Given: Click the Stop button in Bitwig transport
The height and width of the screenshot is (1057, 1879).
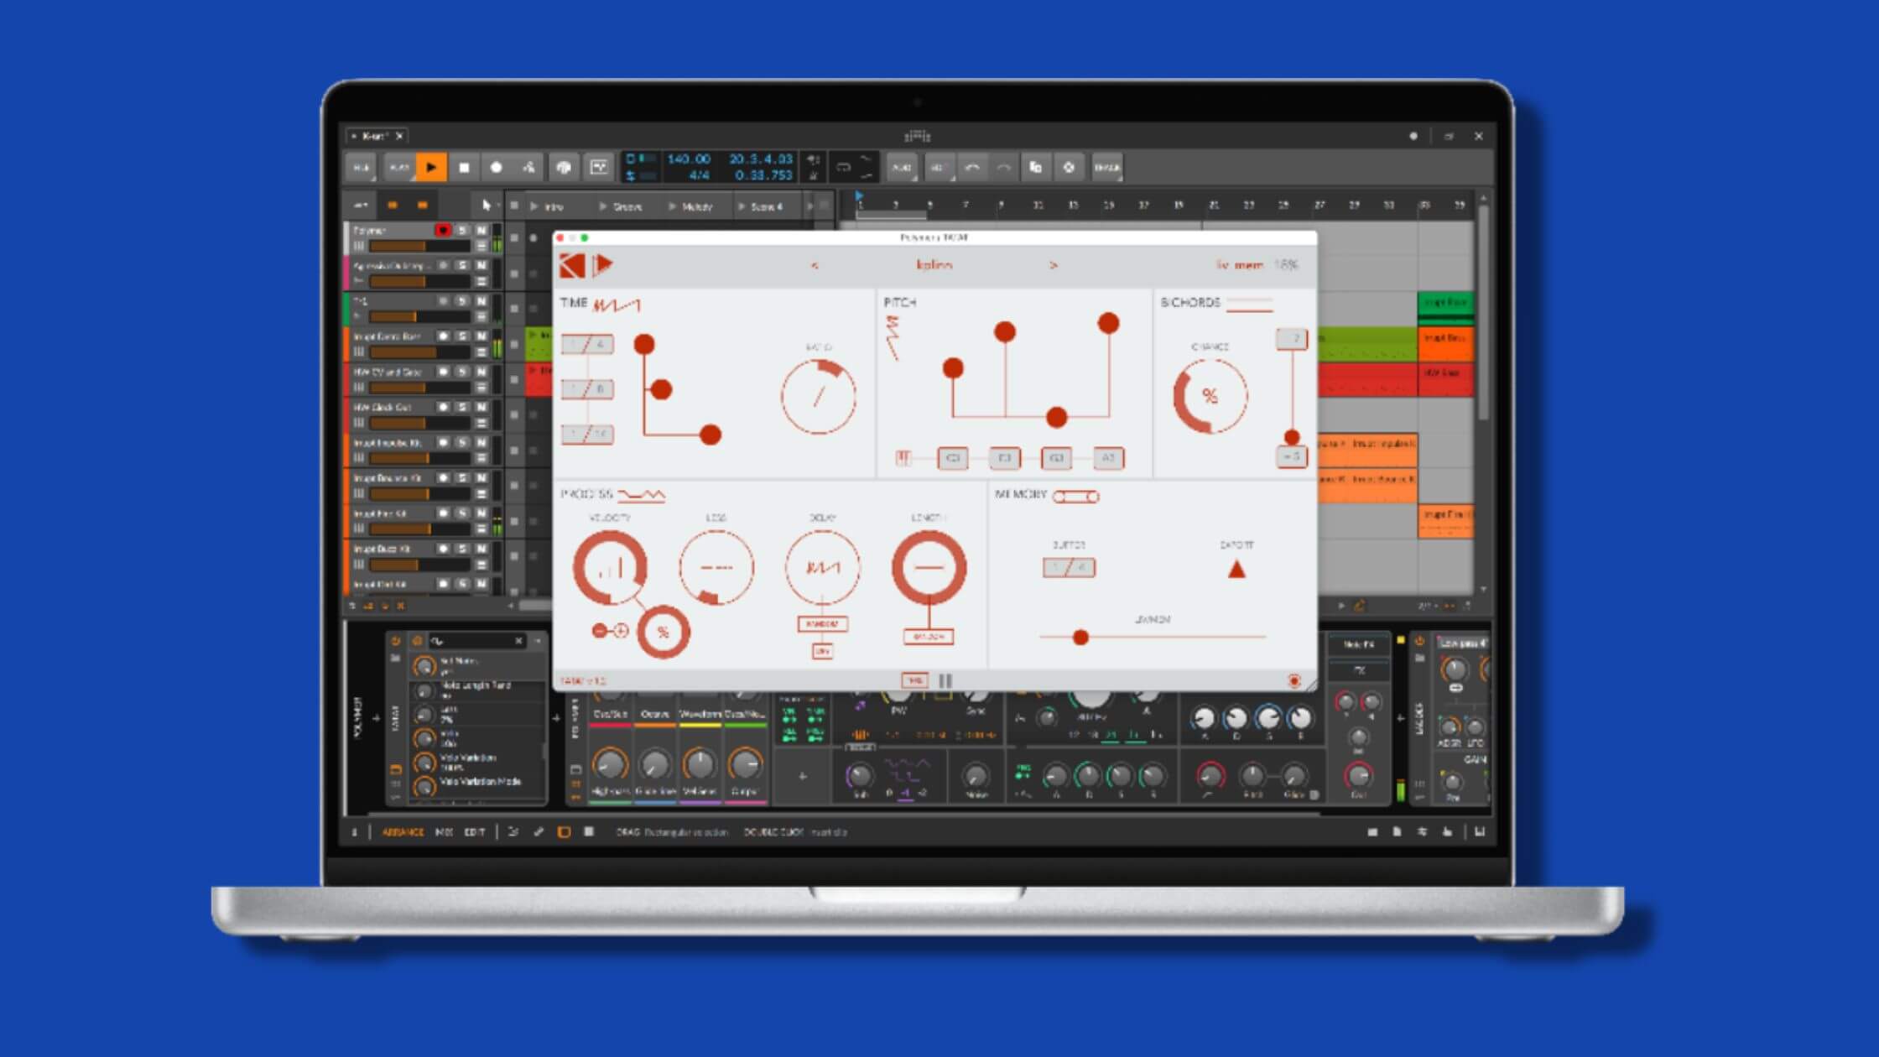Looking at the screenshot, I should point(464,168).
